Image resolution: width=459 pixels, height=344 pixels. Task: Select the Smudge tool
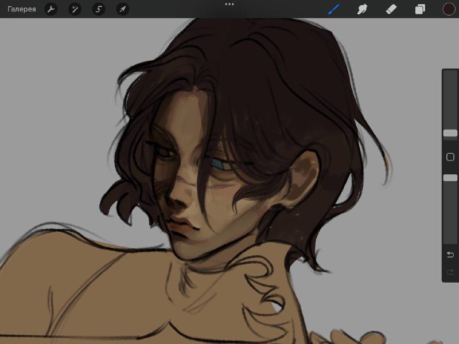coord(363,9)
